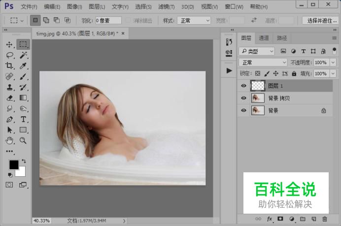Hide 图层 1 layer visibility
This screenshot has width=341, height=226.
(243, 86)
